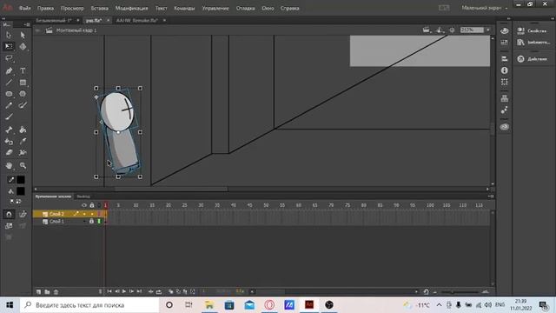Open the Transform panel icon
The image size is (556, 313).
(x=504, y=82)
